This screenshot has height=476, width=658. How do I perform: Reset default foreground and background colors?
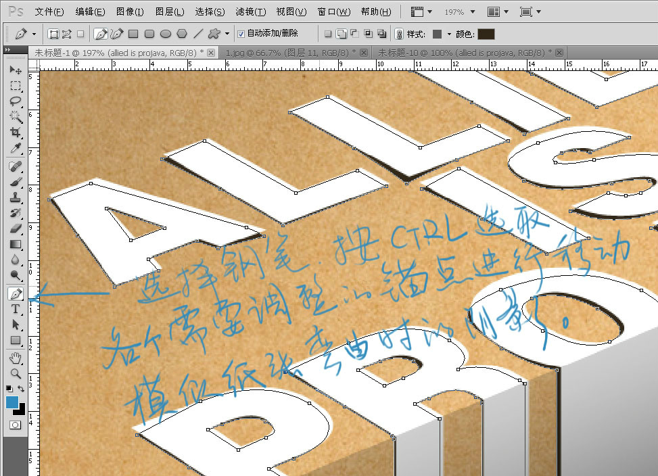click(9, 389)
